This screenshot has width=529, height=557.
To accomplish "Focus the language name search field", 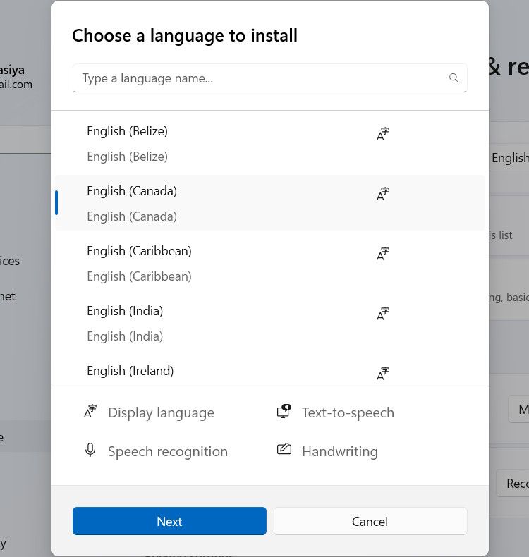I will [x=261, y=78].
